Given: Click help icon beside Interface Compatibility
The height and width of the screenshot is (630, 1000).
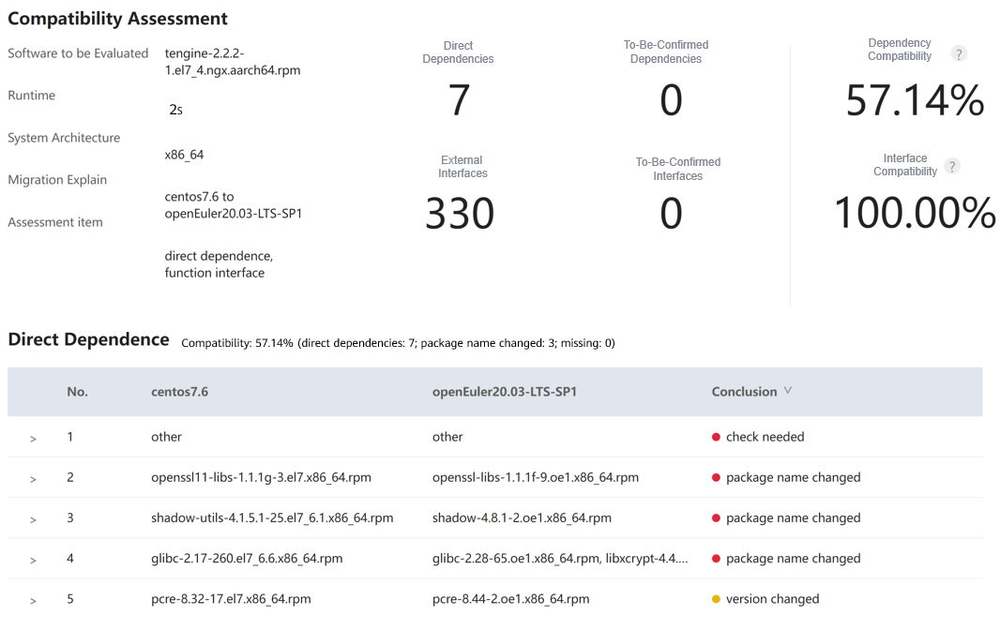Looking at the screenshot, I should tap(951, 167).
